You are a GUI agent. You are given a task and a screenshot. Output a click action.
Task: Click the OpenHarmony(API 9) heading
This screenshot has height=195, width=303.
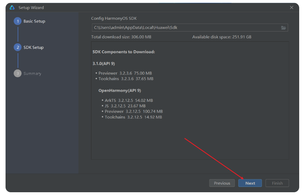coord(119,90)
